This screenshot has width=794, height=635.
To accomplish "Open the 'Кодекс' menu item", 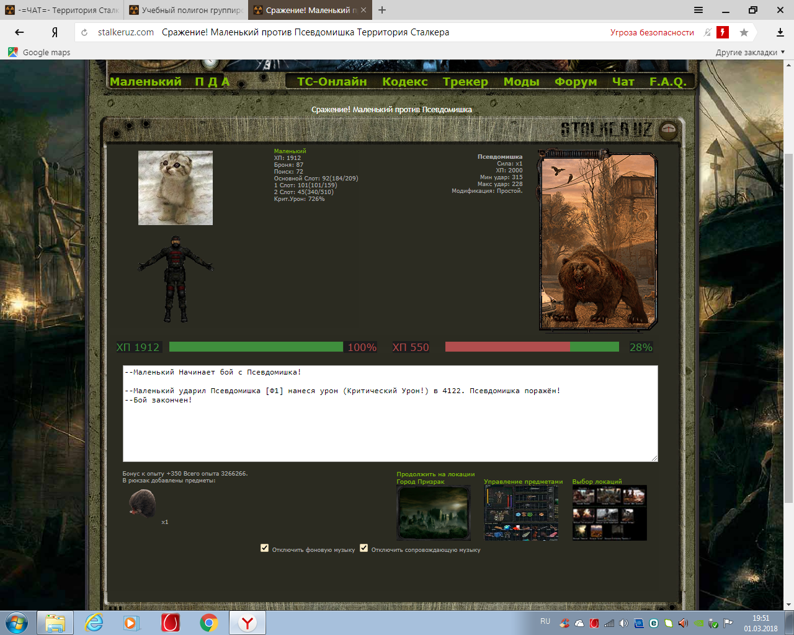I will [x=404, y=82].
